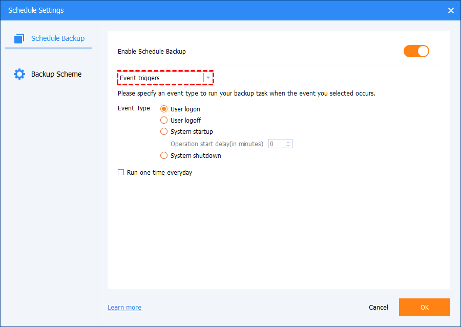Decrease the operation start delay value

coord(288,146)
